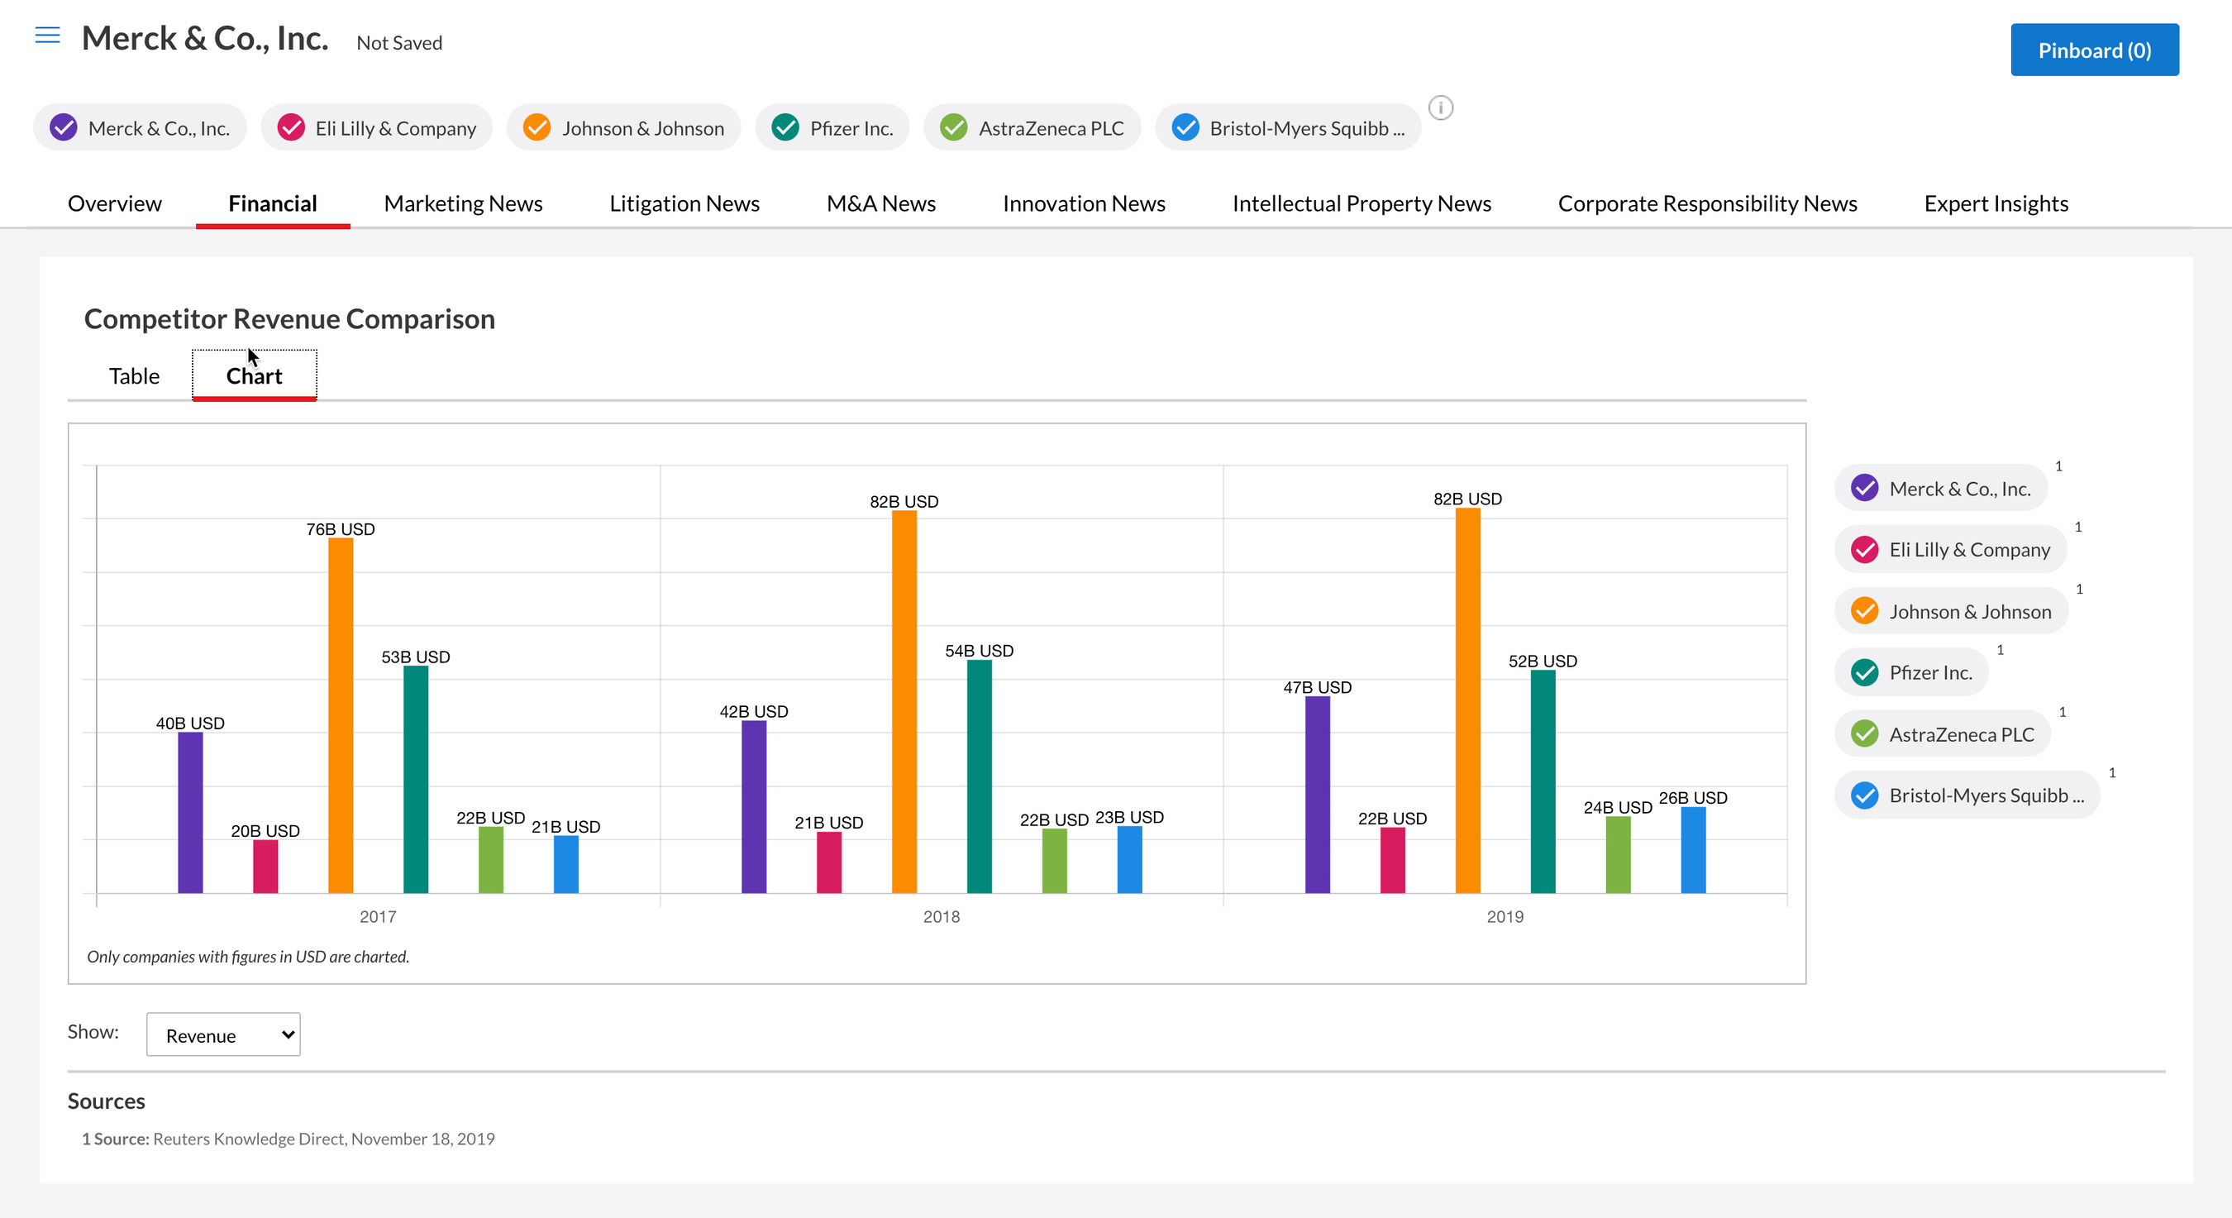Screen dimensions: 2232x1218
Task: Click green checkmark icon on top AstraZeneca chip
Action: (x=953, y=128)
